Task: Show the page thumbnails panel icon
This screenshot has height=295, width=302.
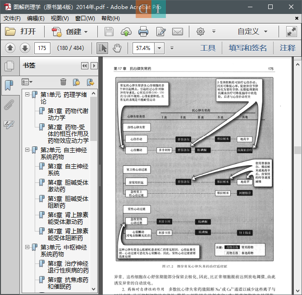Action: coord(9,66)
